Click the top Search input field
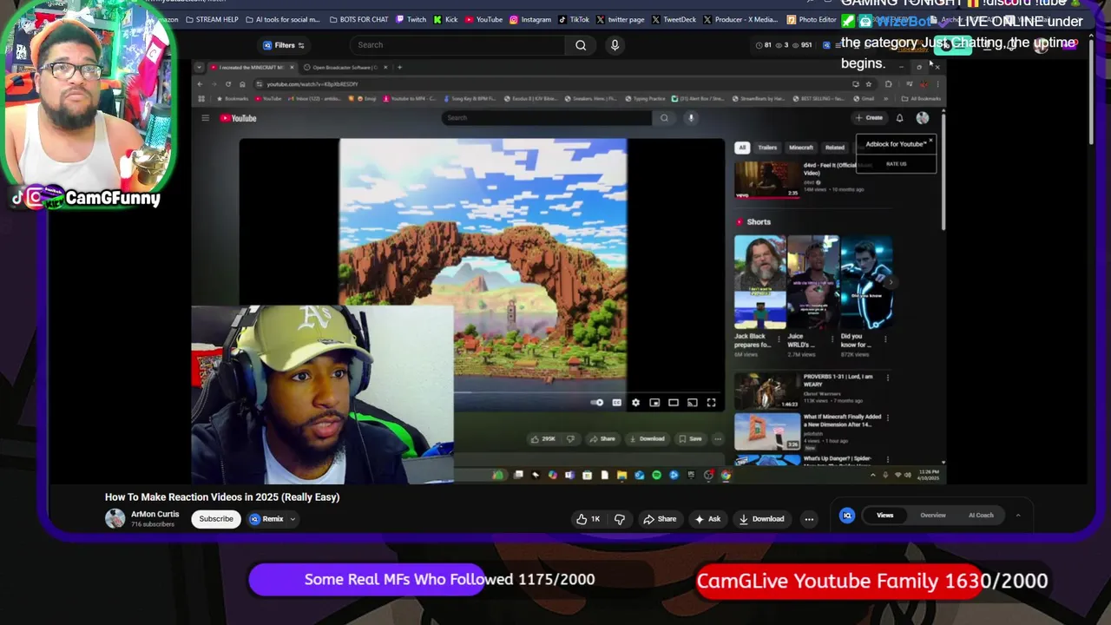 pos(458,45)
